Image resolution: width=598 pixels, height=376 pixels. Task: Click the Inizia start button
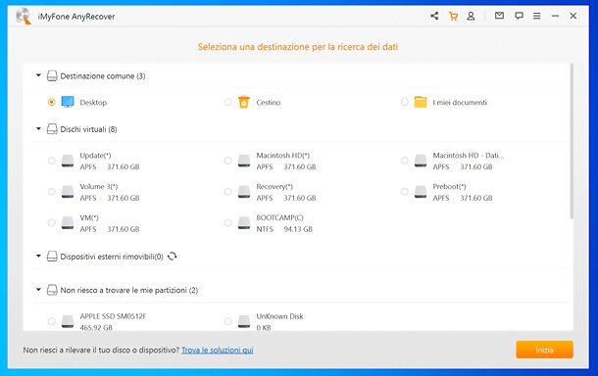(545, 350)
